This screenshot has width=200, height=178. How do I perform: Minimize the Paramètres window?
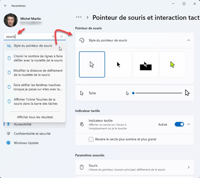[173, 4]
